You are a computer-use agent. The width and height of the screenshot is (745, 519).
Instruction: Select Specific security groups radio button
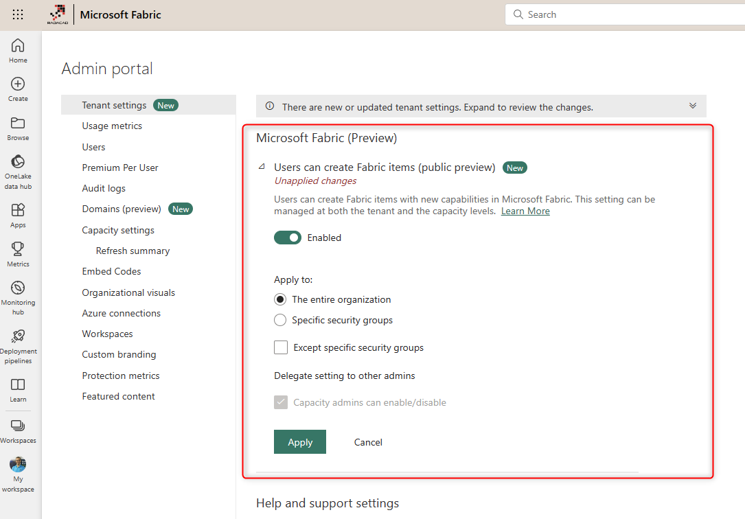pos(280,320)
